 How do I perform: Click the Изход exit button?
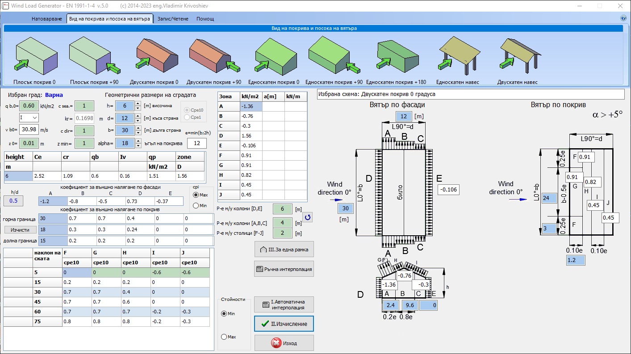point(284,343)
